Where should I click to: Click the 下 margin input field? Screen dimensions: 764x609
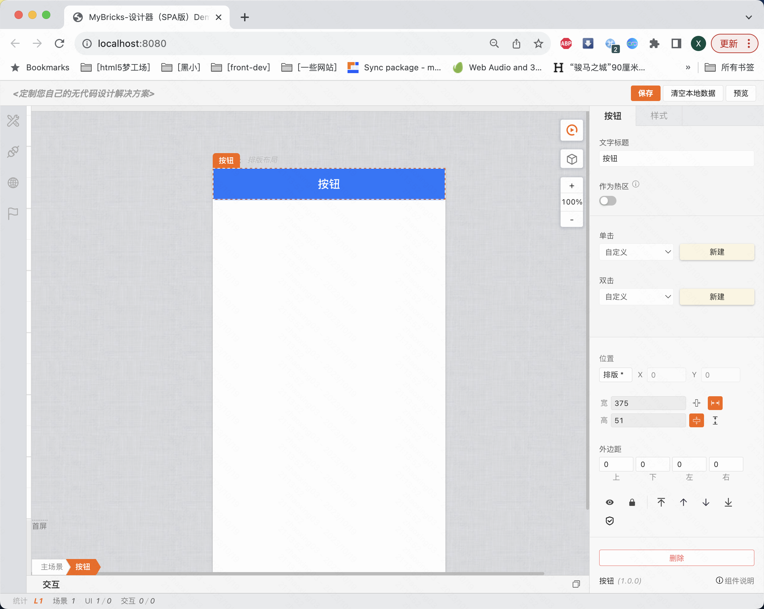tap(653, 465)
